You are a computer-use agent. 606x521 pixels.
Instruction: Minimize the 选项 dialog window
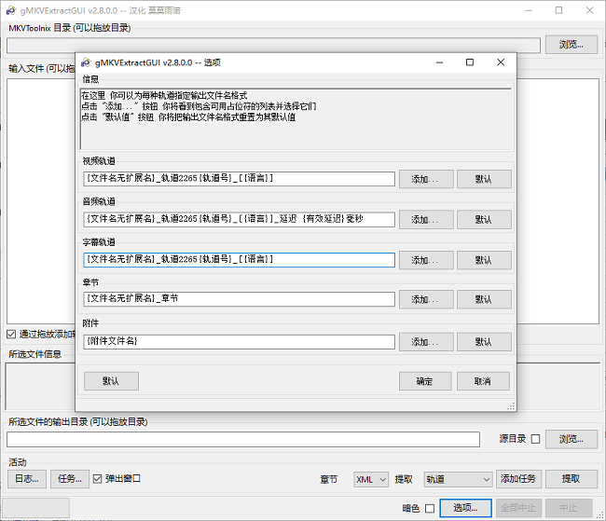[x=439, y=62]
